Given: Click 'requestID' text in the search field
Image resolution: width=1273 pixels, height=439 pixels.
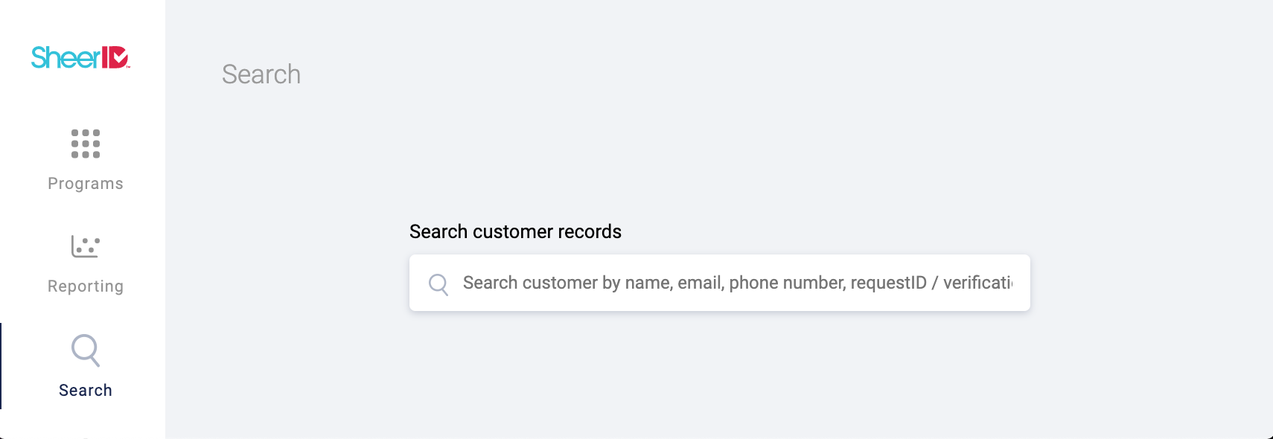Looking at the screenshot, I should [889, 283].
